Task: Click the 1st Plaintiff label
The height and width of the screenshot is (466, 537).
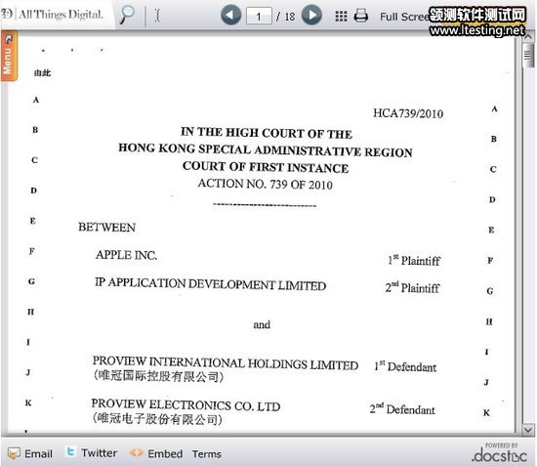Action: (x=414, y=261)
